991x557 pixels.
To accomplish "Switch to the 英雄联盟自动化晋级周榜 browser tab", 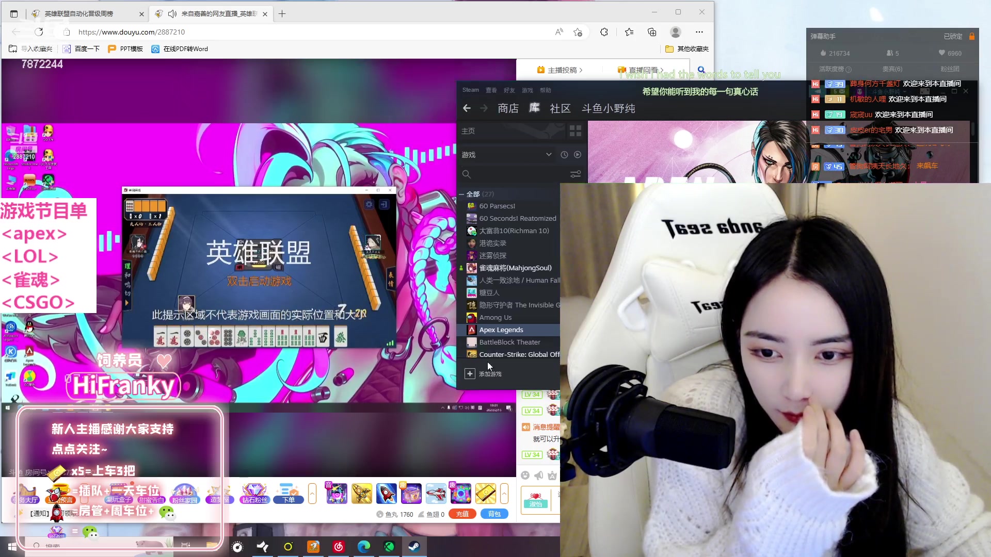I will tap(78, 14).
